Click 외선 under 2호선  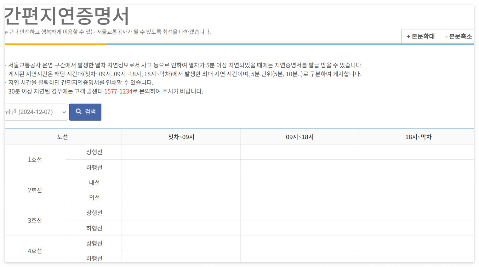pyautogui.click(x=94, y=198)
